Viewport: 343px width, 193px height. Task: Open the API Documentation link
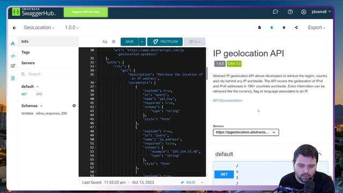tap(227, 101)
